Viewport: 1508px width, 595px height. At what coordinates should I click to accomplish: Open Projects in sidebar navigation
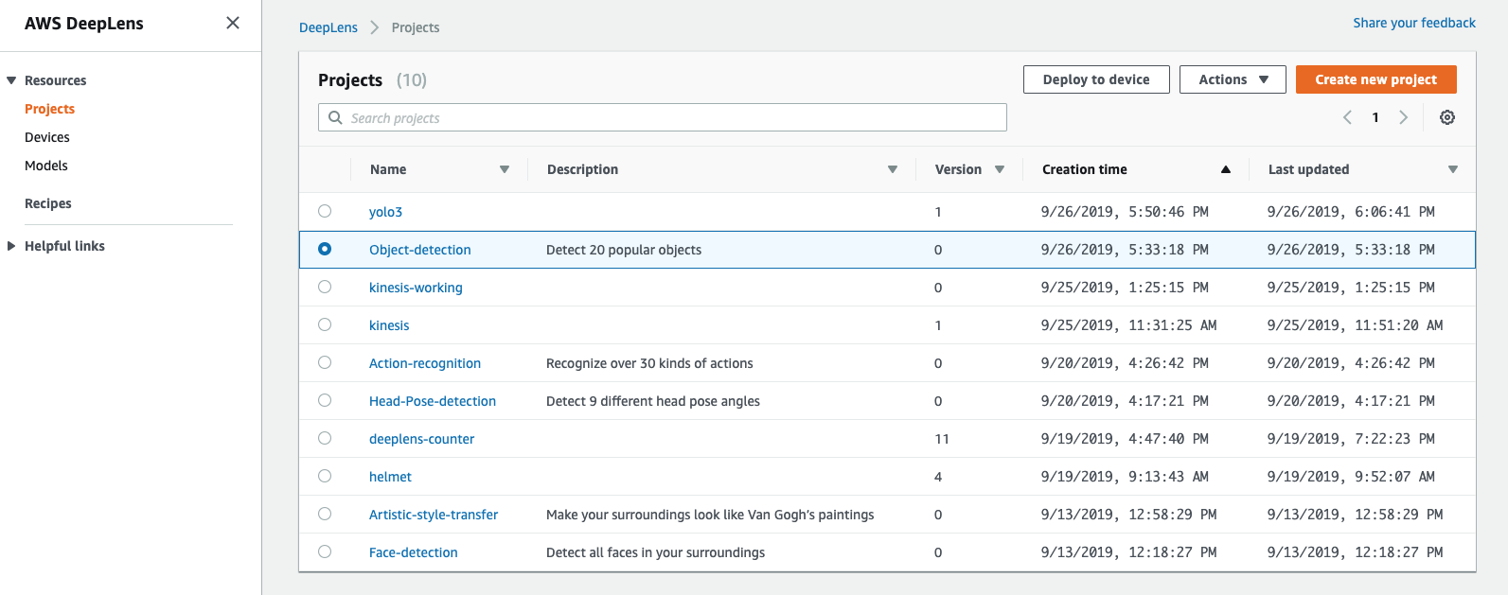[x=49, y=109]
